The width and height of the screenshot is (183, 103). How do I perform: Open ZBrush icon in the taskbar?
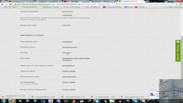[51, 101]
